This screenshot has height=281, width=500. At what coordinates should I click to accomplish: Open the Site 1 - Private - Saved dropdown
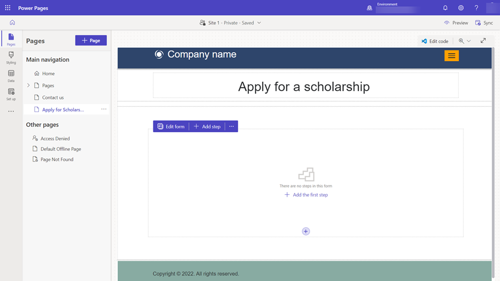(230, 23)
